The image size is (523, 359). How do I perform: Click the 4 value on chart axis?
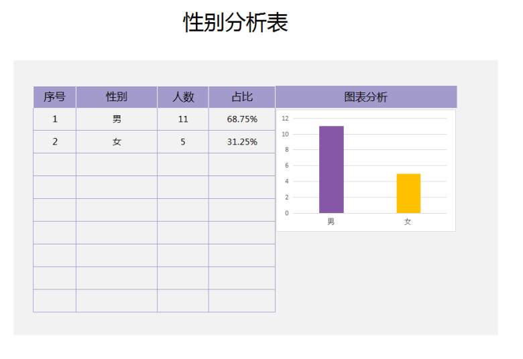coord(286,182)
